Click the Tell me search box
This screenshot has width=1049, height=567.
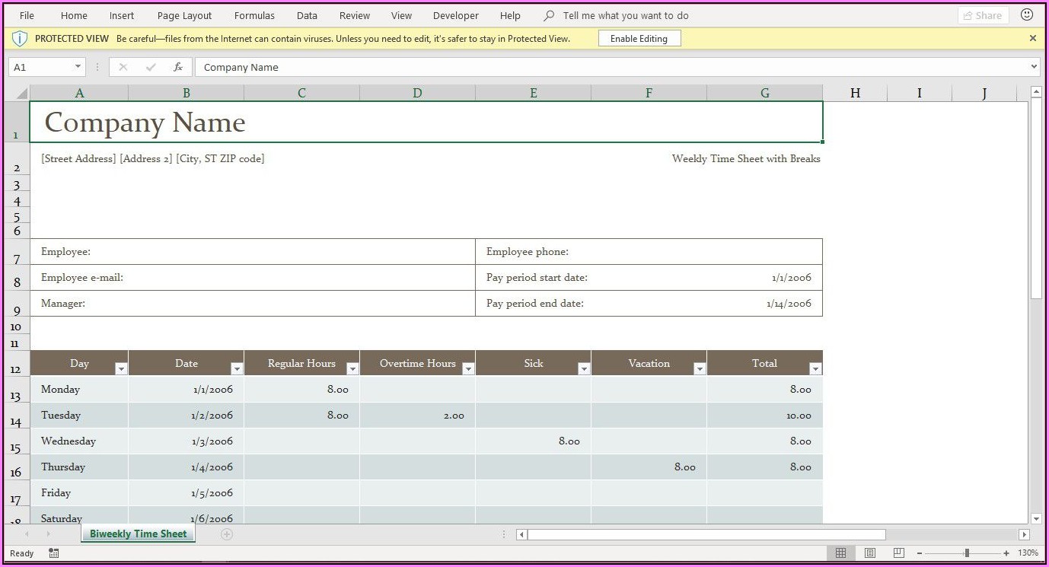tap(625, 15)
